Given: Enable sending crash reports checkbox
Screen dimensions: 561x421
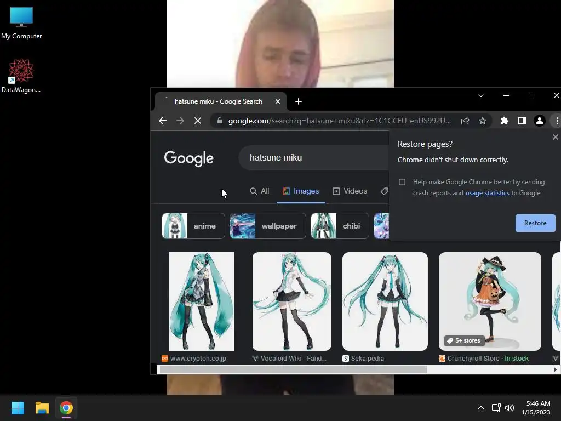Looking at the screenshot, I should [402, 182].
